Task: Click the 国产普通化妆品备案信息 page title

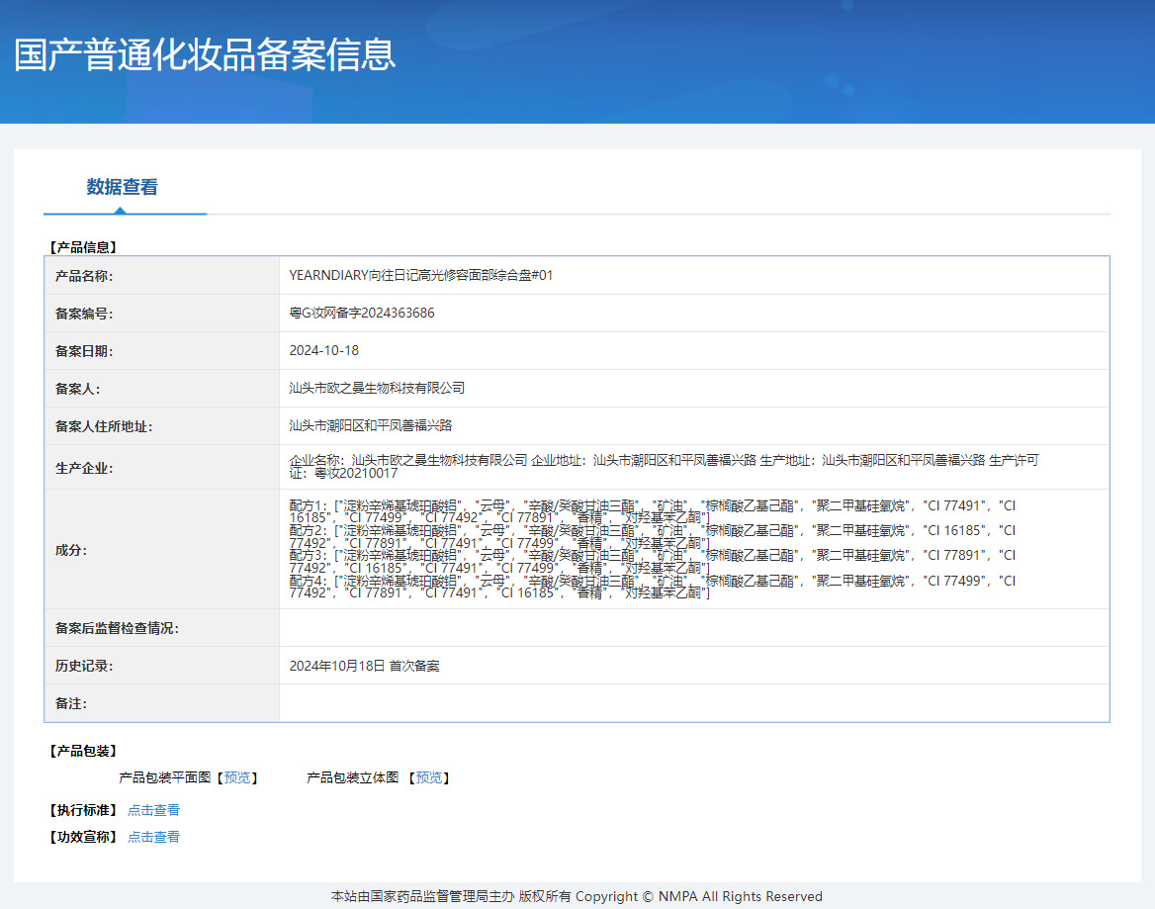Action: (205, 54)
